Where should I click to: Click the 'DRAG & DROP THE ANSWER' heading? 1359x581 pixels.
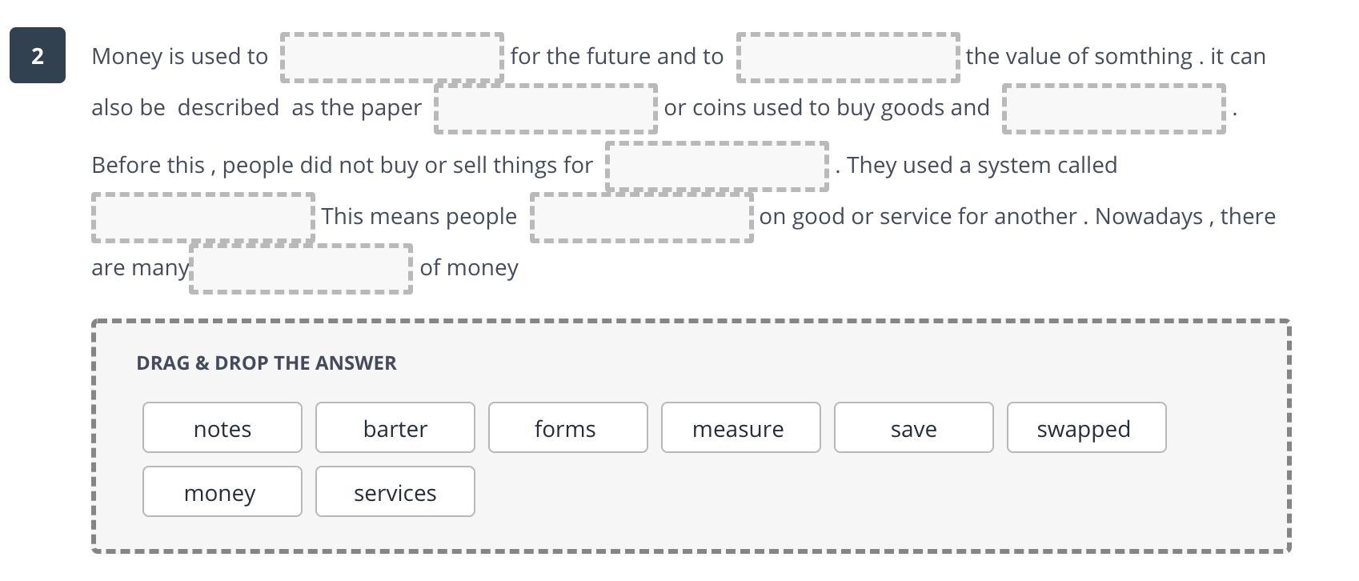pyautogui.click(x=267, y=363)
